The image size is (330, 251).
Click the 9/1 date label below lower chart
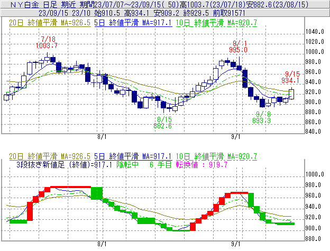(236, 244)
